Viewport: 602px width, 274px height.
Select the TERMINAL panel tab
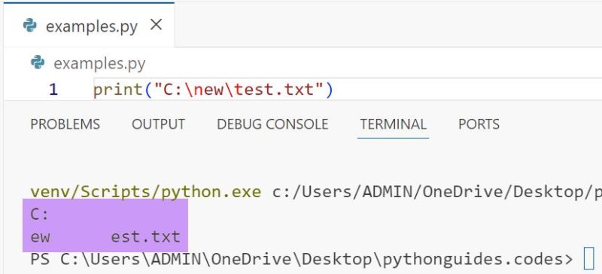click(x=393, y=124)
